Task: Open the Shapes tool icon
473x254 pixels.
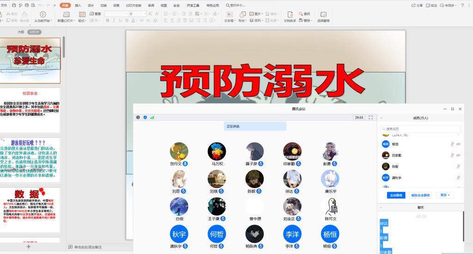Action: pyautogui.click(x=242, y=14)
